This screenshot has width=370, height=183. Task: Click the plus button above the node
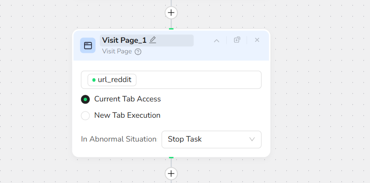pos(171,12)
